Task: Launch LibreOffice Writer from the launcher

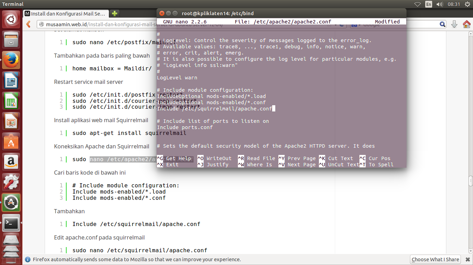Action: click(x=11, y=81)
